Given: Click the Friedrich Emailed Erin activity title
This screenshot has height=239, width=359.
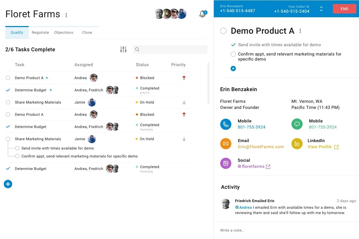Looking at the screenshot, I should pyautogui.click(x=255, y=201).
